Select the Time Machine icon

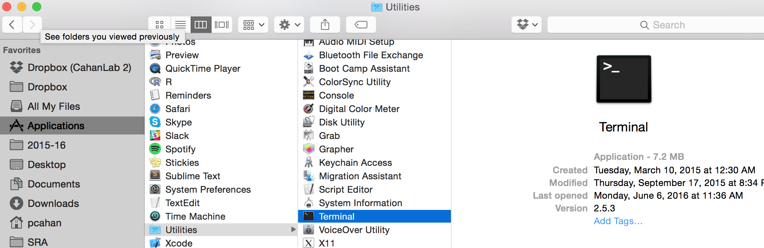coord(155,216)
